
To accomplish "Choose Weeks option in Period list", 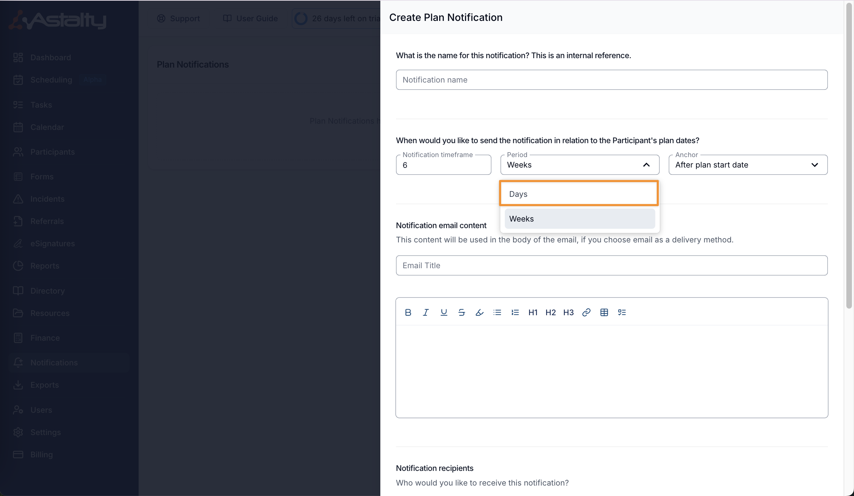I will [x=580, y=219].
